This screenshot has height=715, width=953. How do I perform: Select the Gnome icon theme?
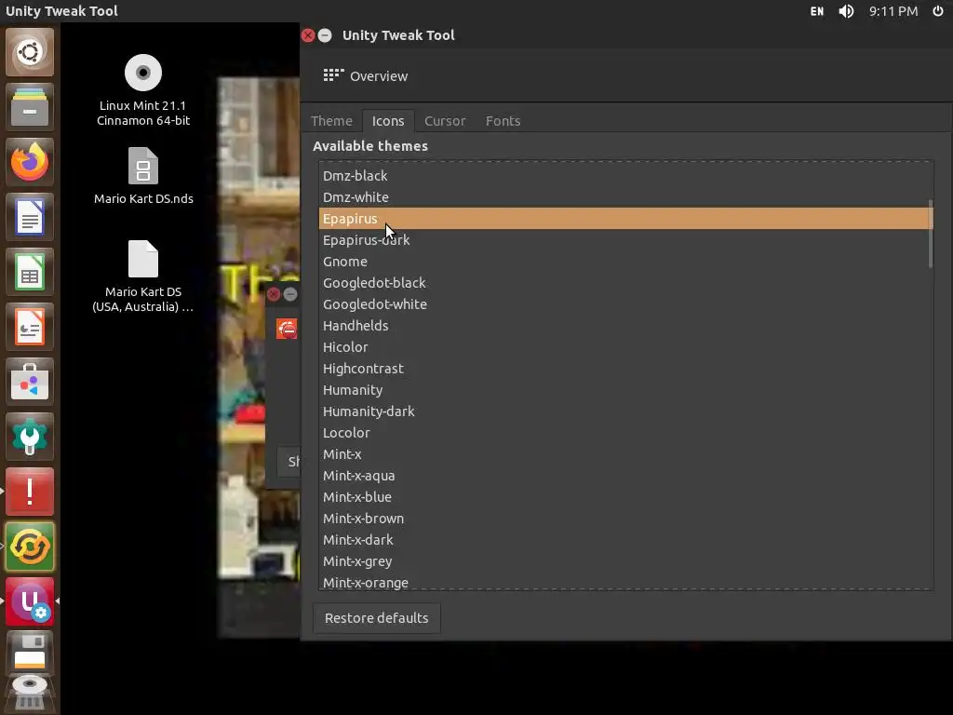click(x=625, y=262)
